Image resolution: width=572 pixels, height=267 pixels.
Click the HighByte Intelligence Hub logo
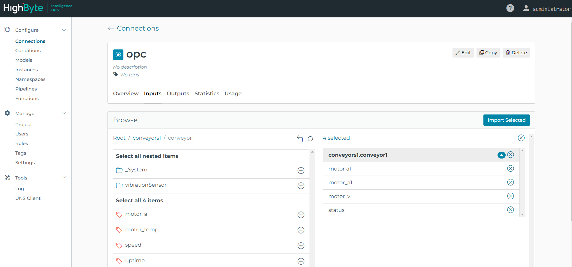(x=38, y=8)
